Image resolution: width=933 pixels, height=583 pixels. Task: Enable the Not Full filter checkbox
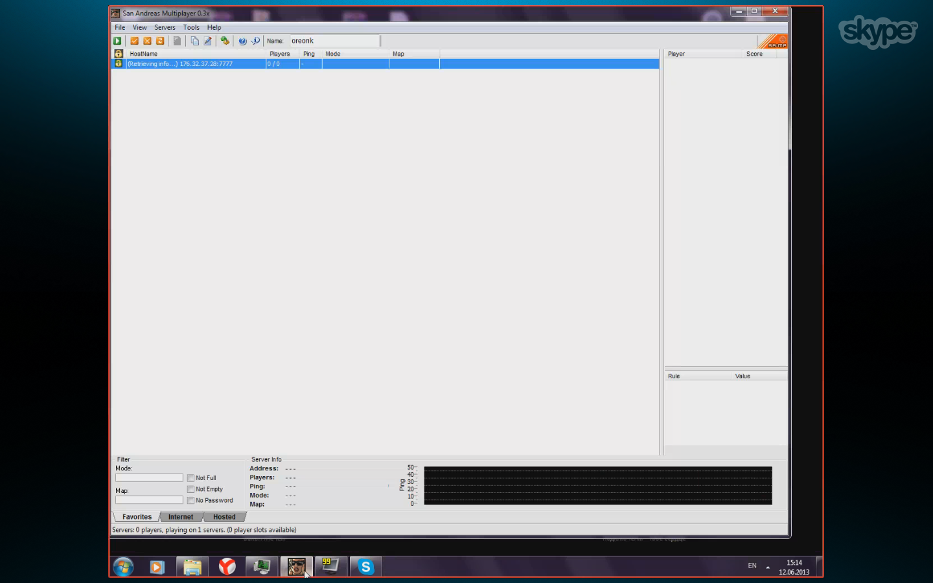coord(190,478)
